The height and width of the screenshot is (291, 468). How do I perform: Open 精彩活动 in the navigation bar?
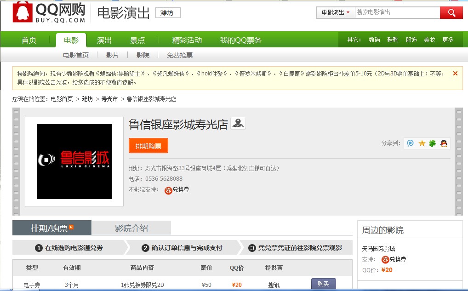[x=187, y=40]
